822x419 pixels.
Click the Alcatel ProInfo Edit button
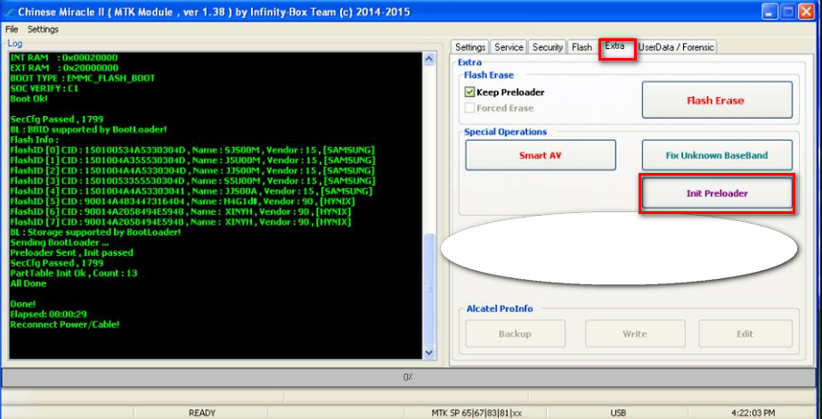tap(745, 334)
